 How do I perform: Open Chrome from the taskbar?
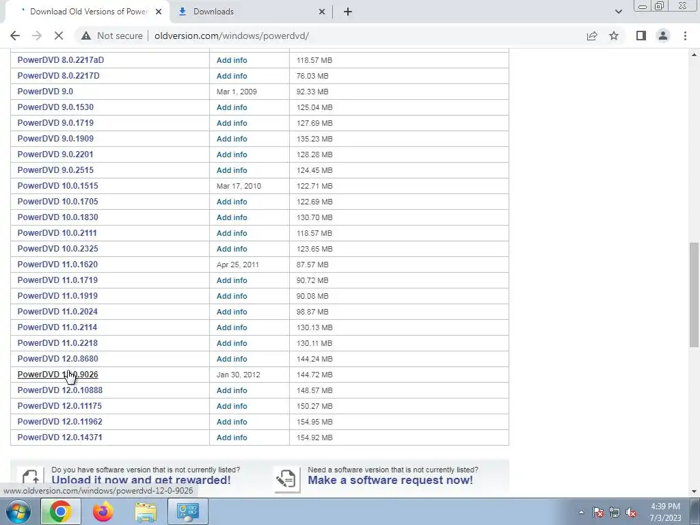tap(61, 511)
